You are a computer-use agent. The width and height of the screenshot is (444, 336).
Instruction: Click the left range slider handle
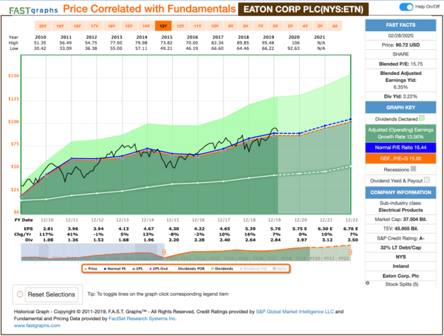point(164,252)
